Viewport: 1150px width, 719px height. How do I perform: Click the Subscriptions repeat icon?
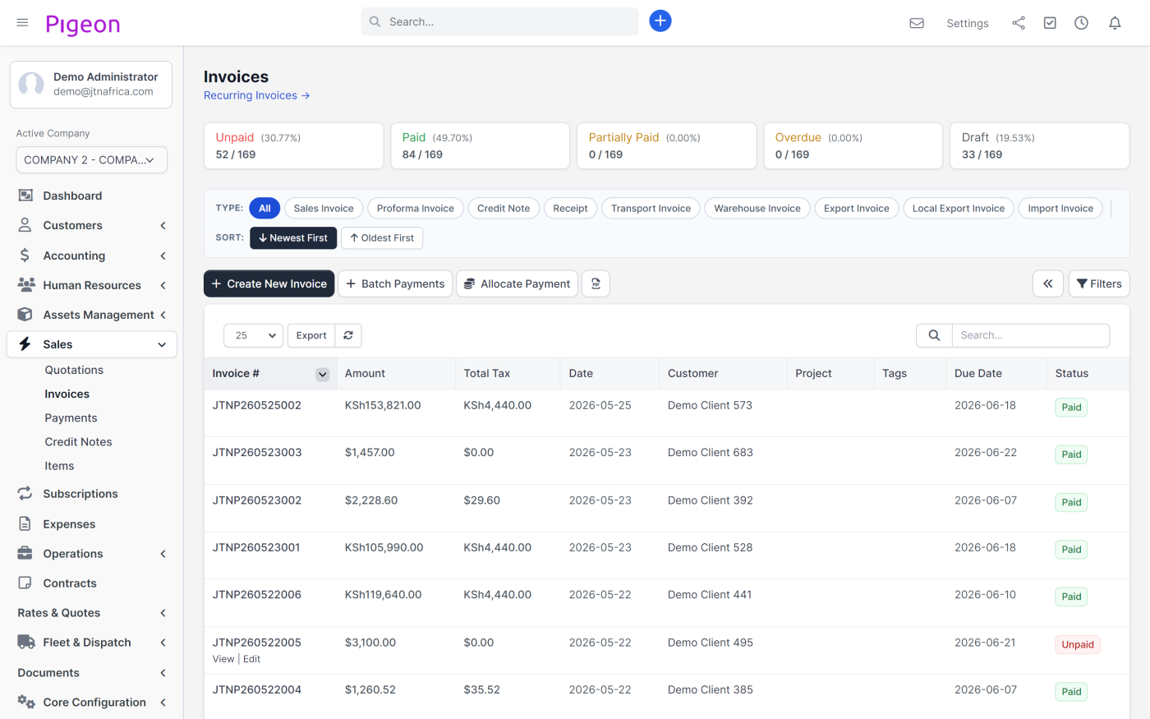coord(25,494)
